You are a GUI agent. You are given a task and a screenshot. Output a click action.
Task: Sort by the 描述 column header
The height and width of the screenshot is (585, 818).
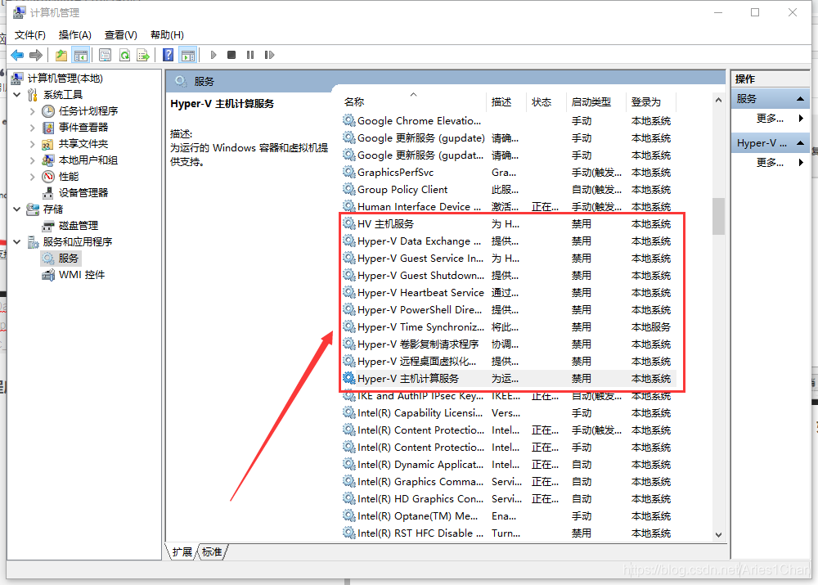(x=506, y=101)
